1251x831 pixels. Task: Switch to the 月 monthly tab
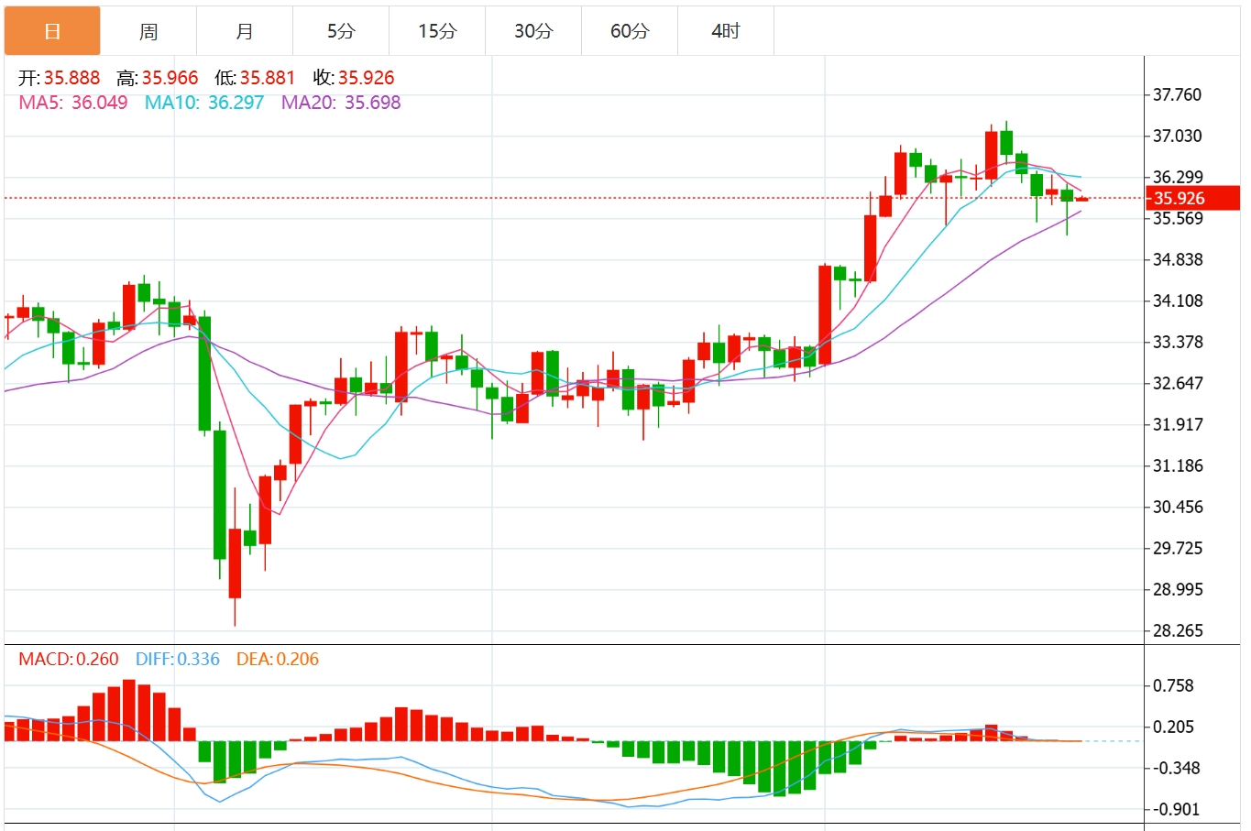pos(245,31)
